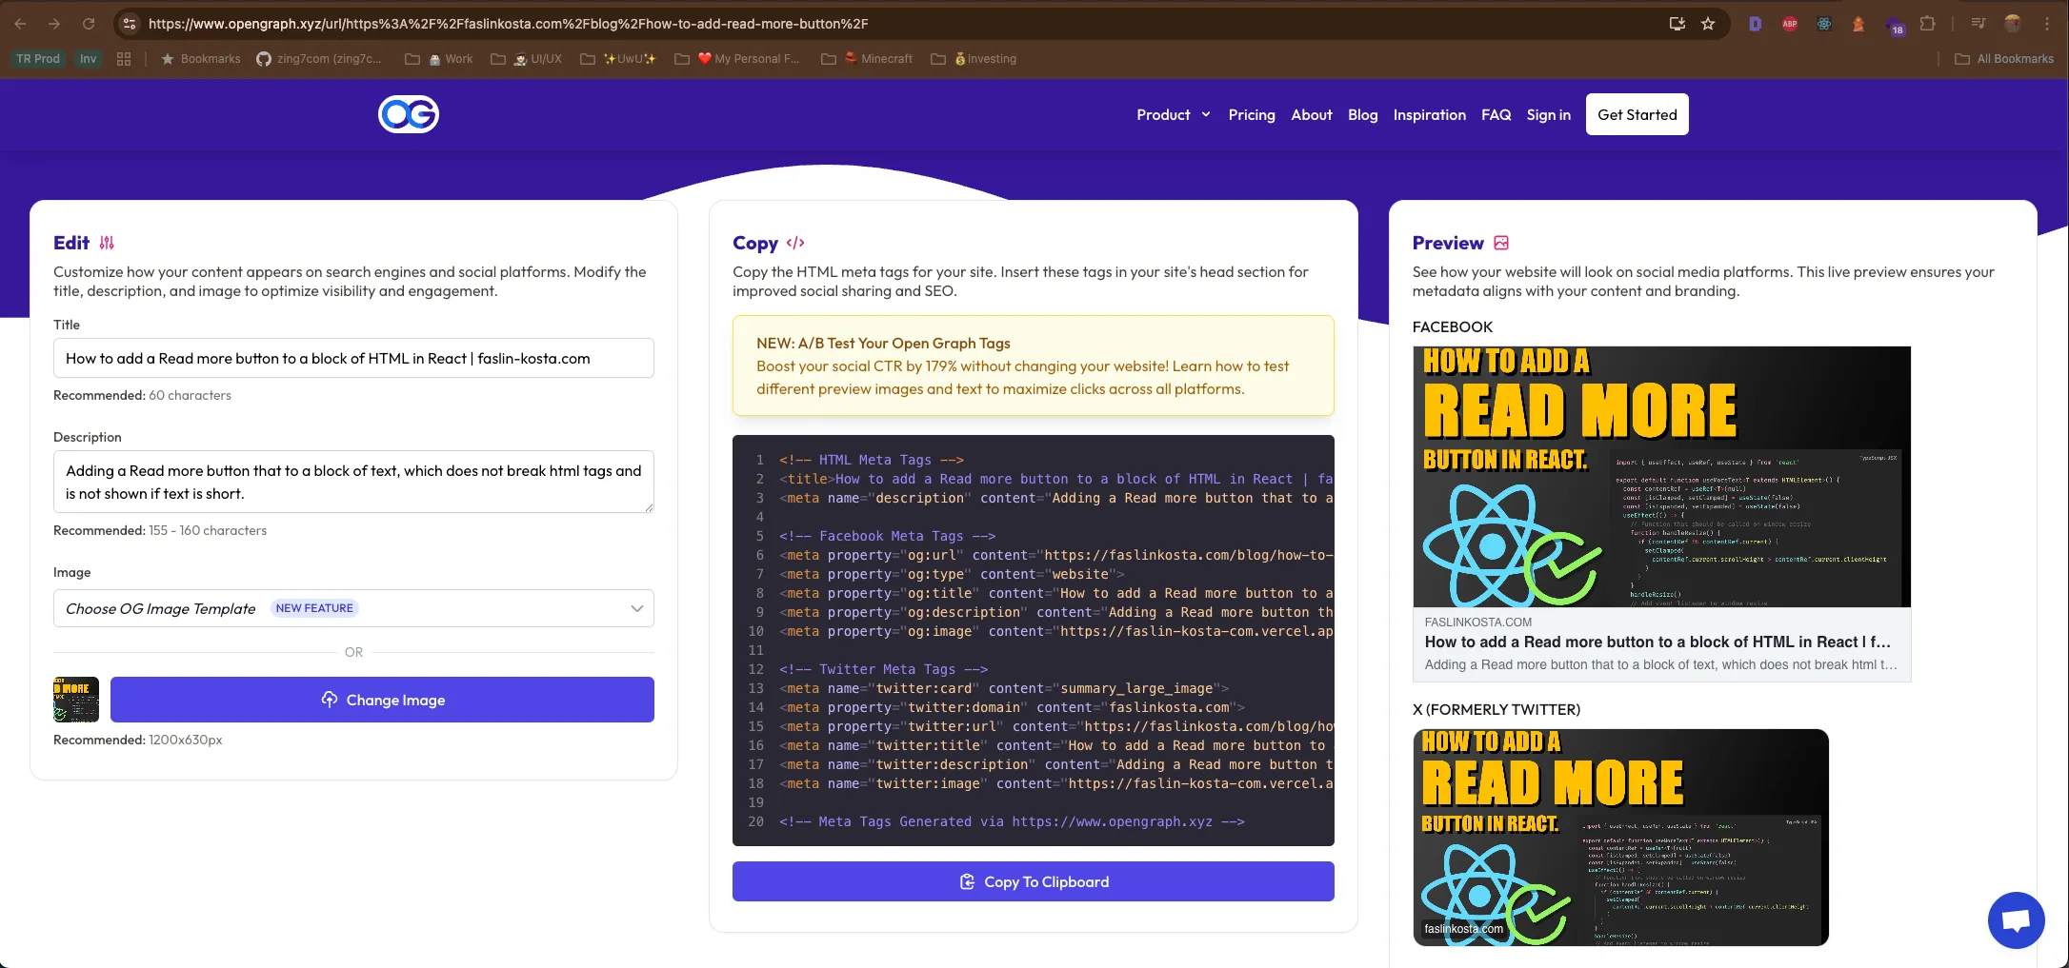This screenshot has height=968, width=2069.
Task: Click the OG logo in header
Action: pyautogui.click(x=409, y=114)
